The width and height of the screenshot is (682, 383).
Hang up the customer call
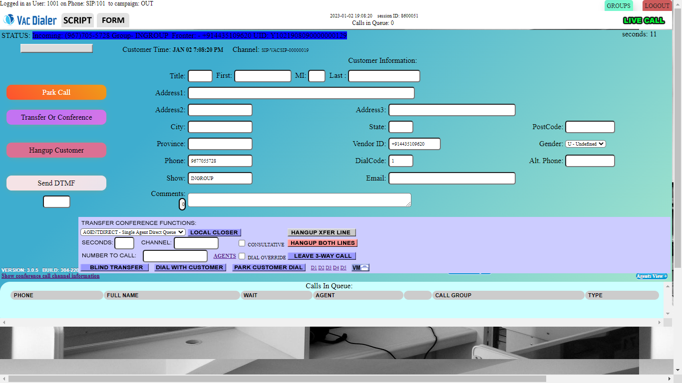(x=56, y=150)
